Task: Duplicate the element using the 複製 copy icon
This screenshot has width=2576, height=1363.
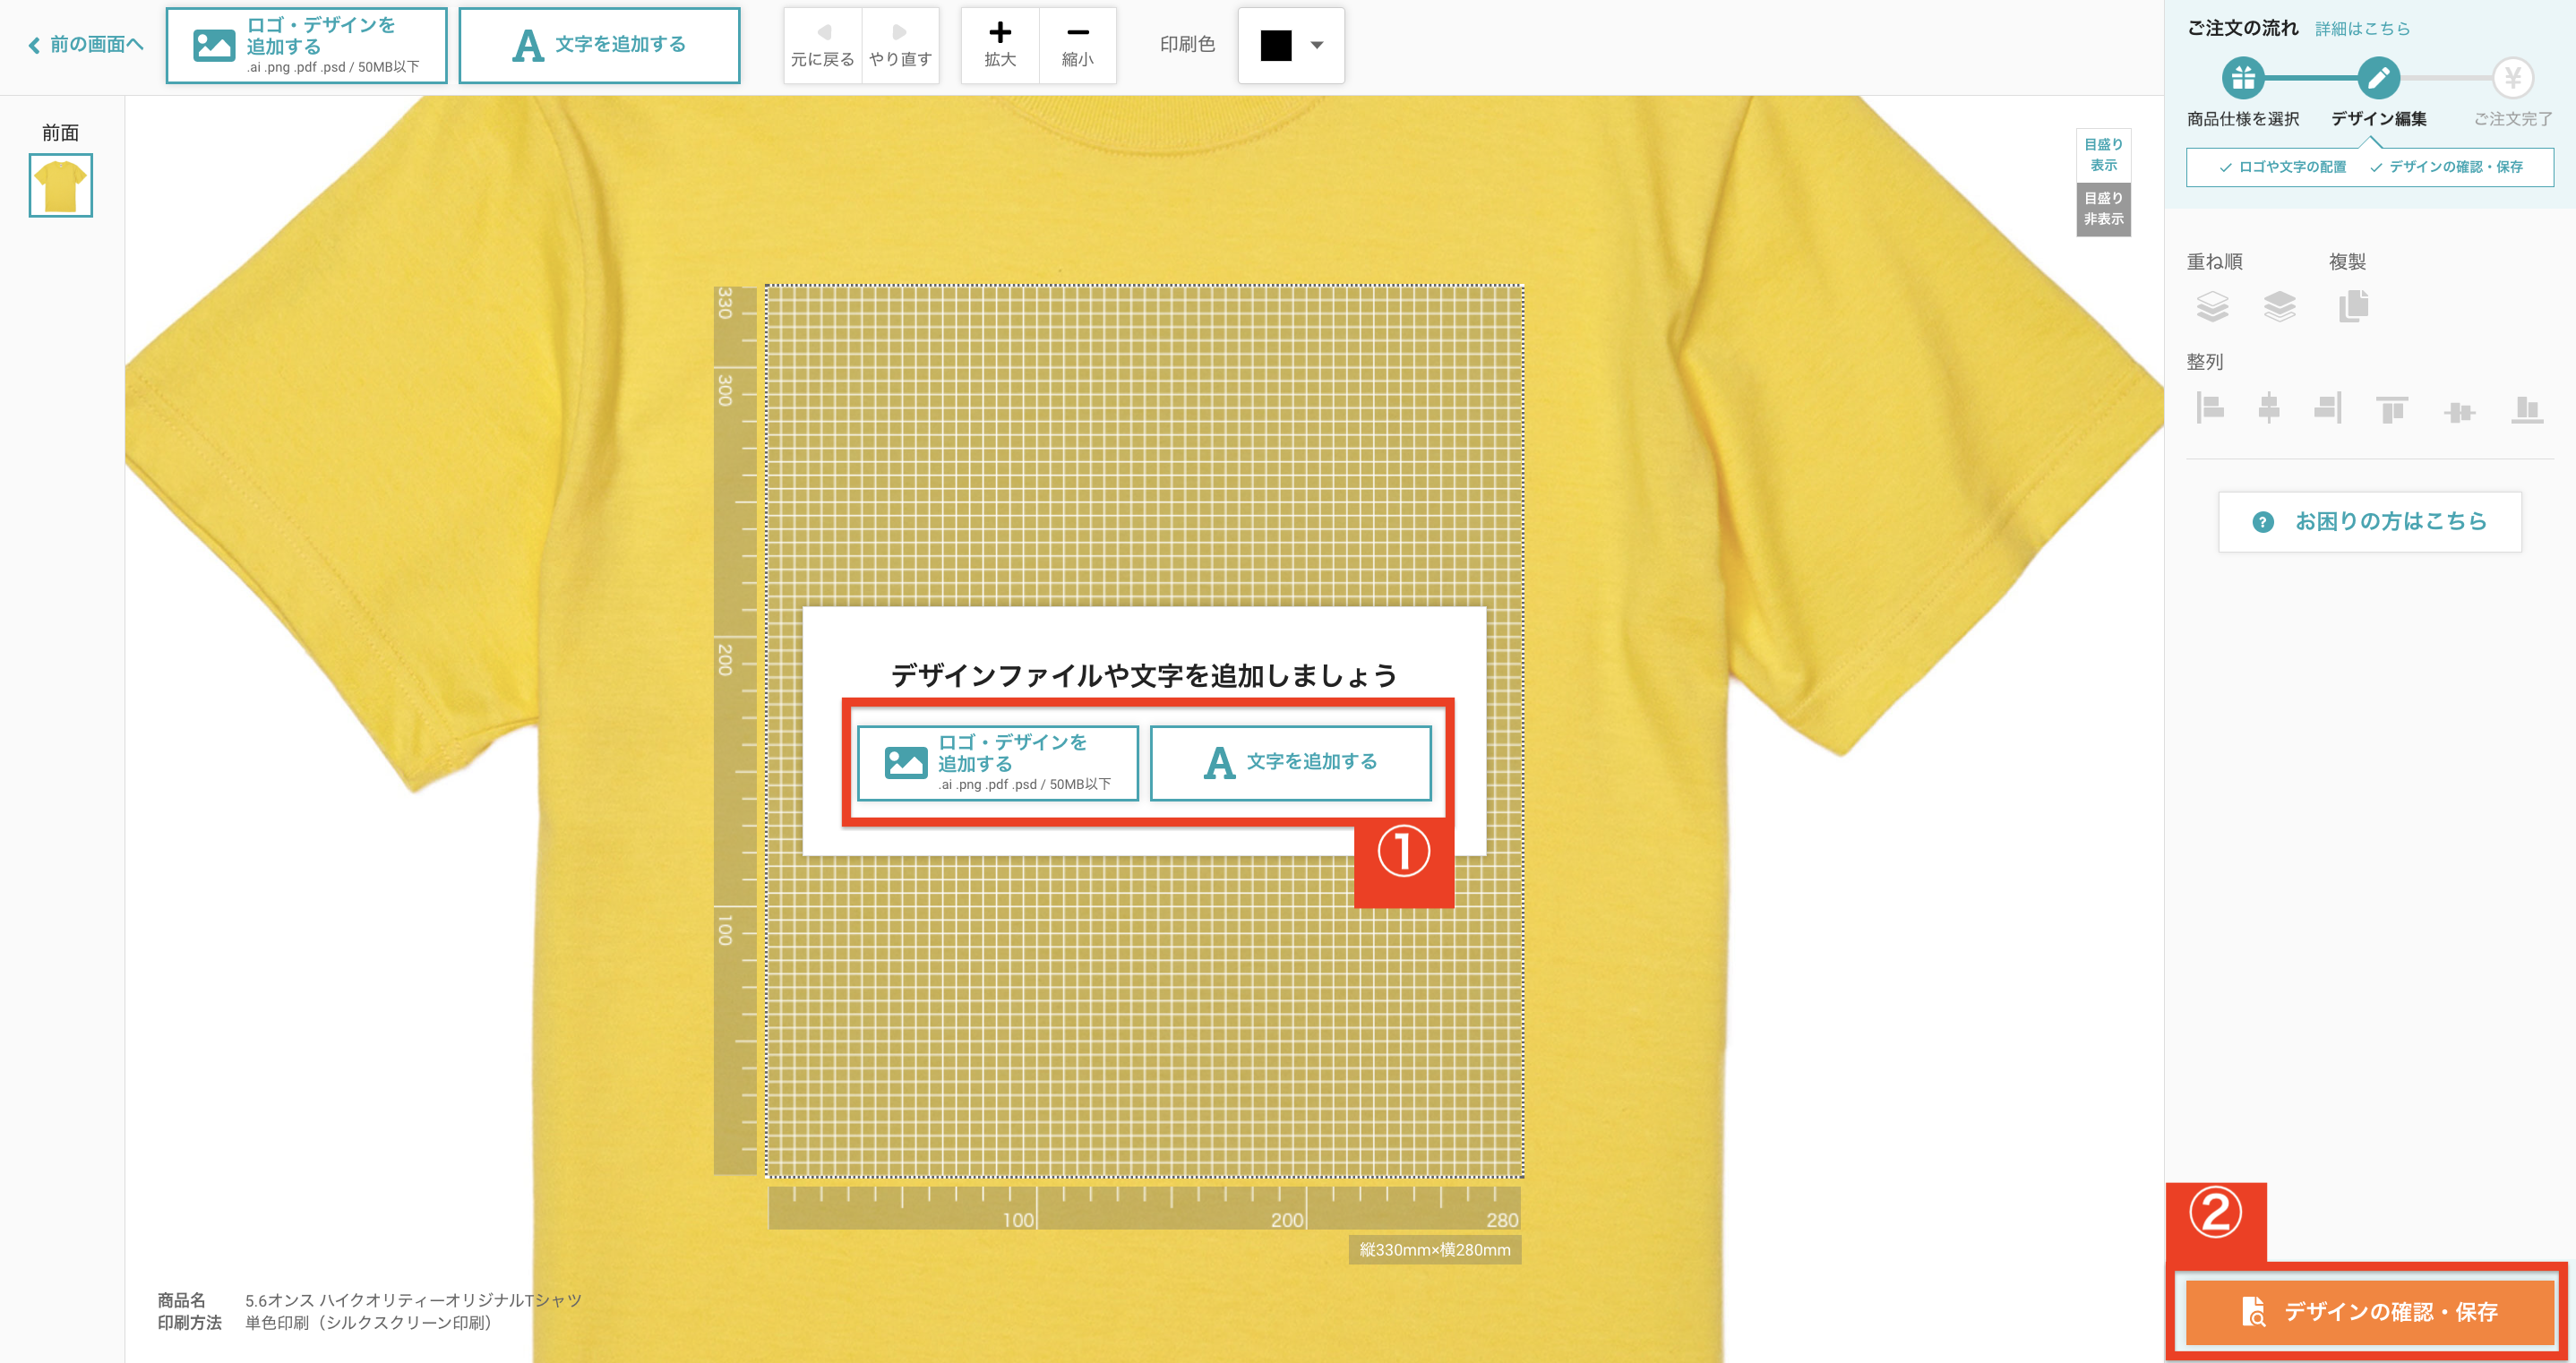Action: [2354, 308]
